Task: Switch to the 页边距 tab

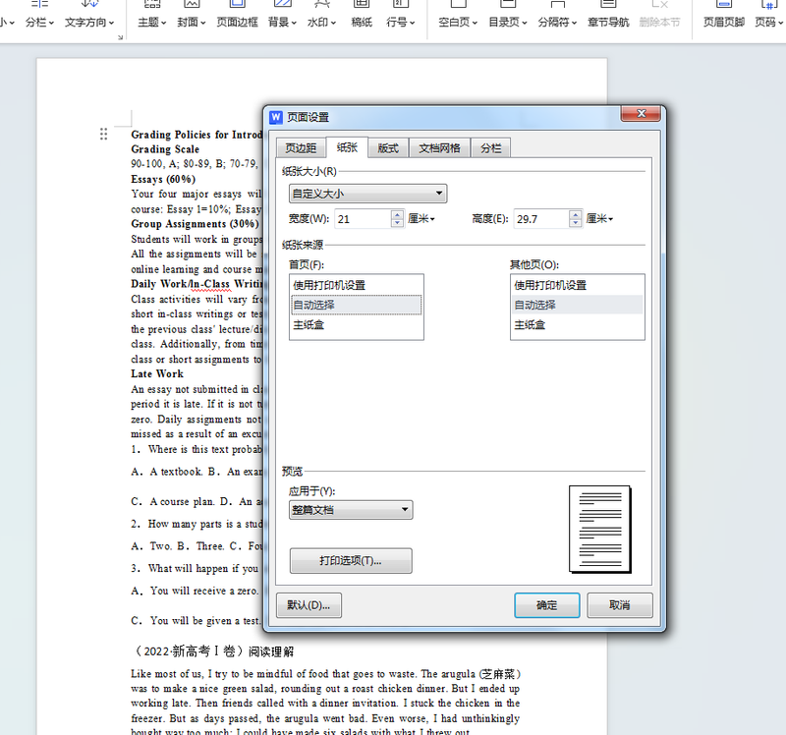Action: [301, 148]
